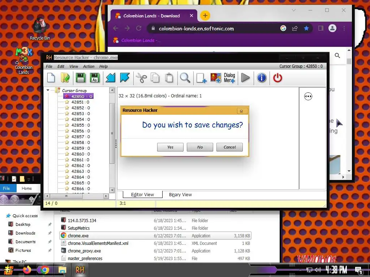Open Downloads in Quick access
The width and height of the screenshot is (370, 277).
(x=25, y=233)
